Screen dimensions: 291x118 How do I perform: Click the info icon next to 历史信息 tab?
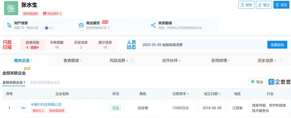(280, 61)
